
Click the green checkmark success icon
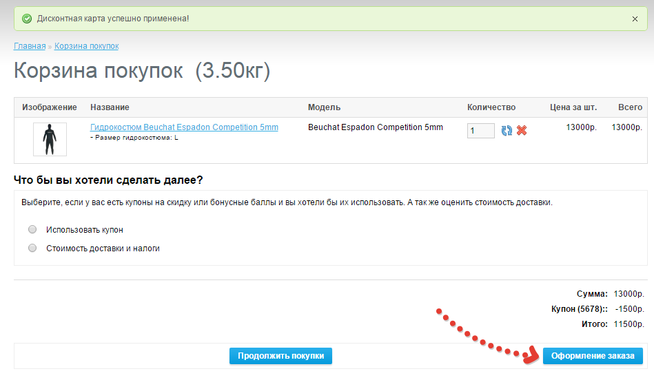(x=27, y=19)
